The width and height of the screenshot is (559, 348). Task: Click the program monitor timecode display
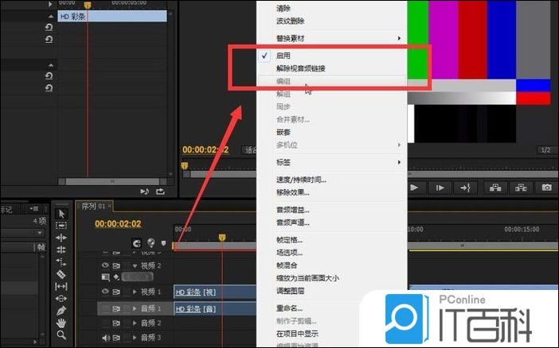[x=205, y=150]
